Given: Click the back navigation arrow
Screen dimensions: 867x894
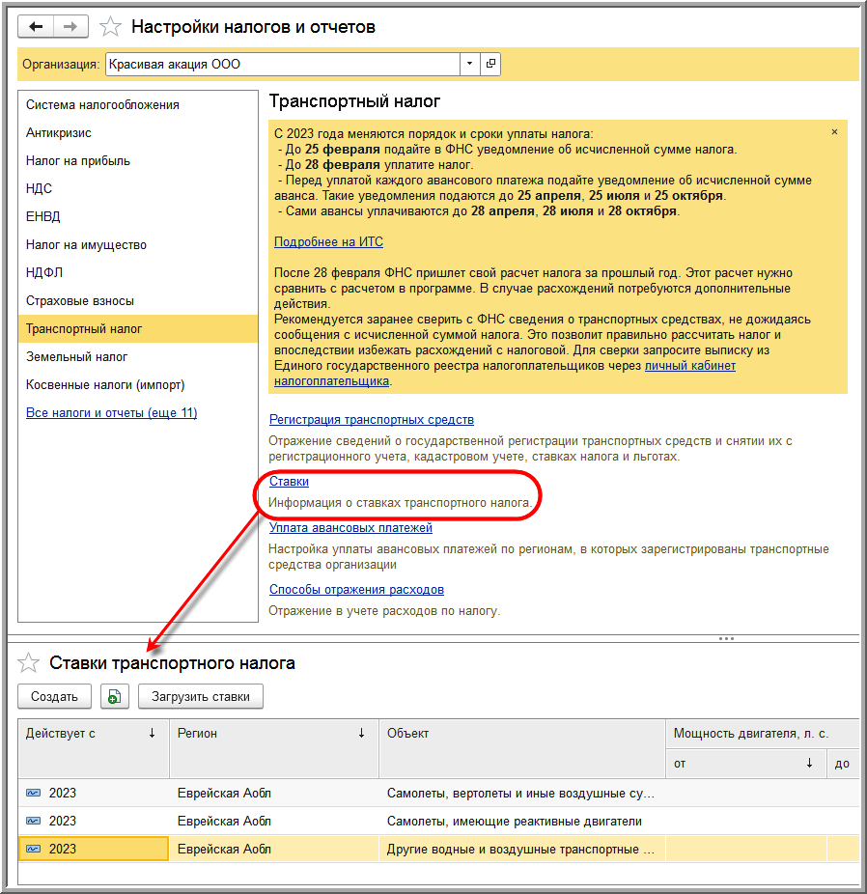Looking at the screenshot, I should click(x=36, y=27).
